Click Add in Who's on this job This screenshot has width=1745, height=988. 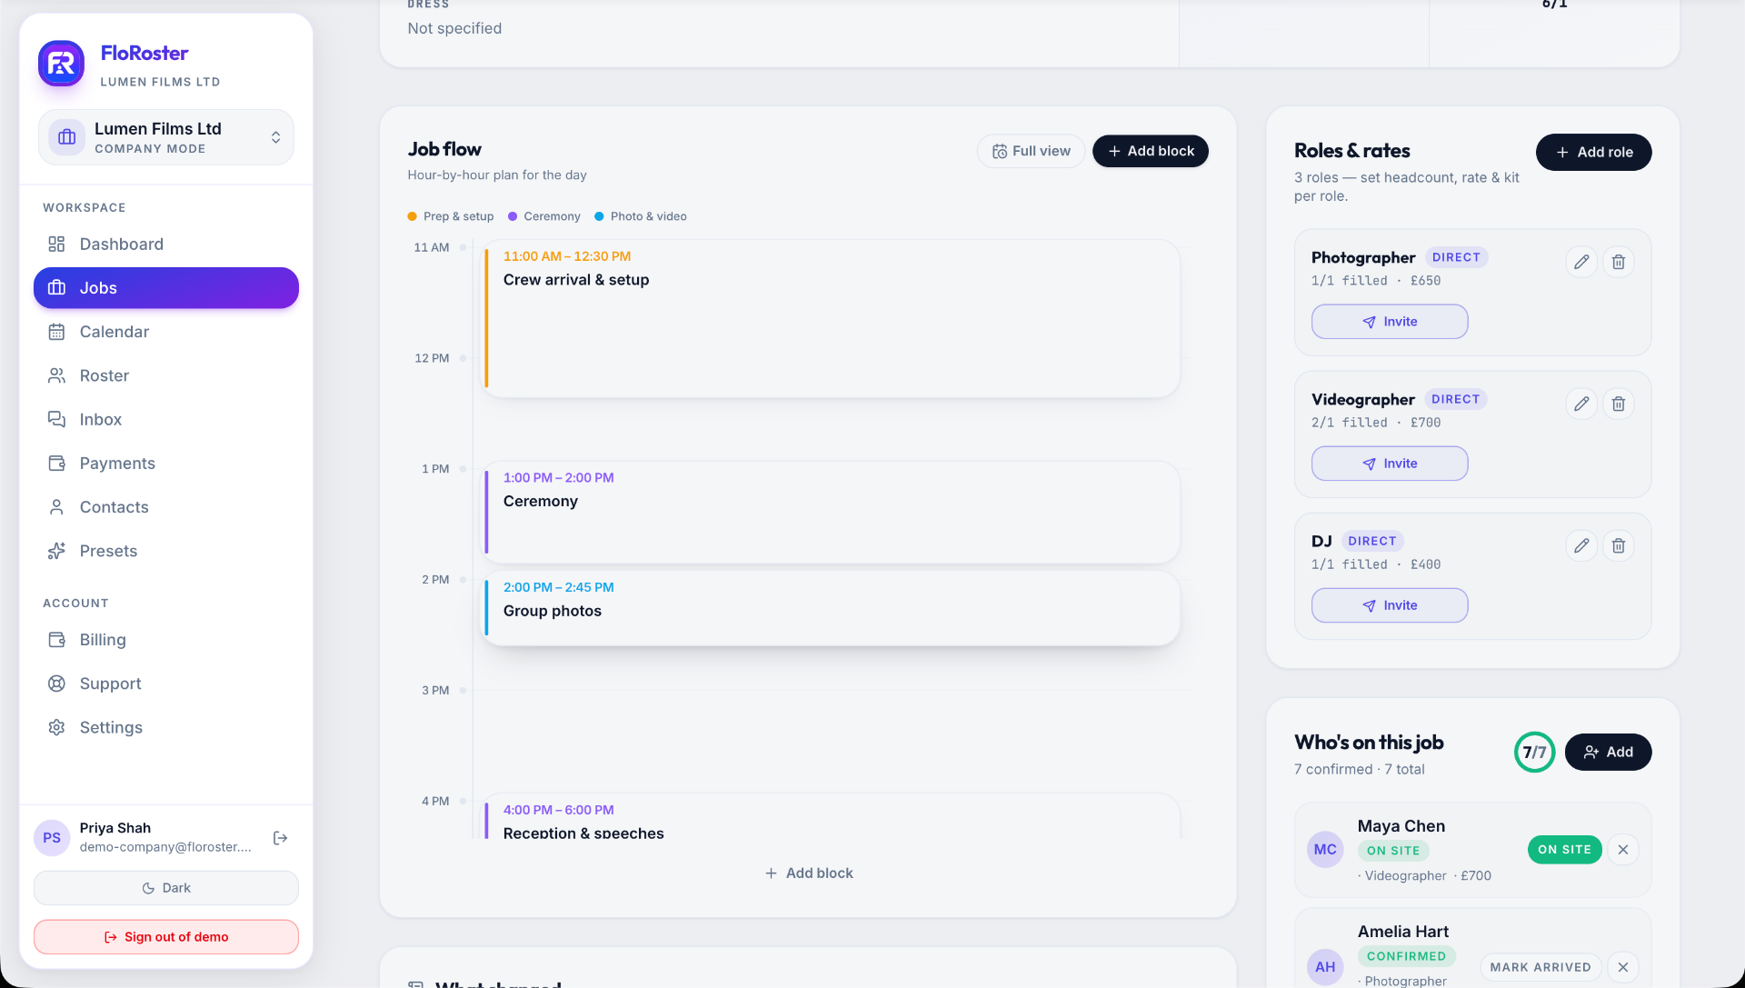(x=1608, y=752)
